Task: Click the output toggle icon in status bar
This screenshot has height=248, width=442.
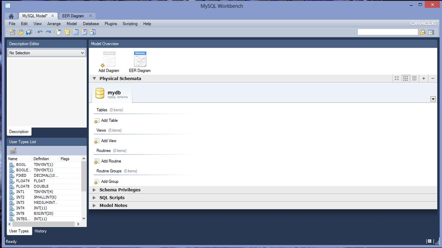Action: [x=429, y=241]
